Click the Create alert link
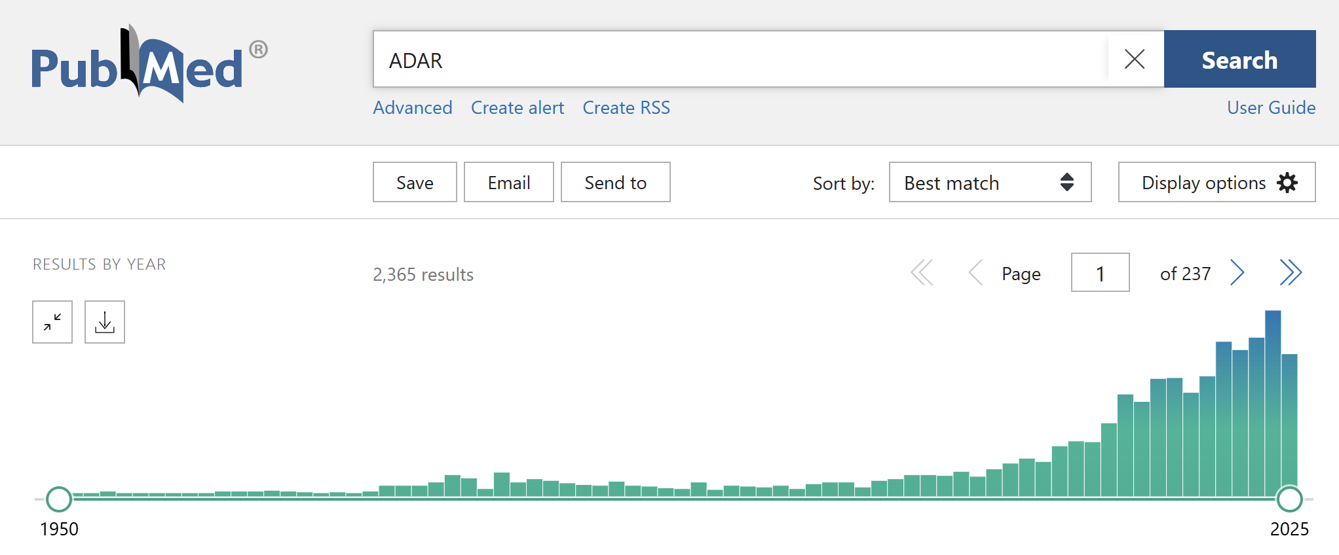This screenshot has height=555, width=1339. click(518, 107)
